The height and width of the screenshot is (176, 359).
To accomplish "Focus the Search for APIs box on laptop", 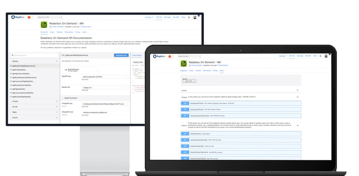I will pos(189,56).
